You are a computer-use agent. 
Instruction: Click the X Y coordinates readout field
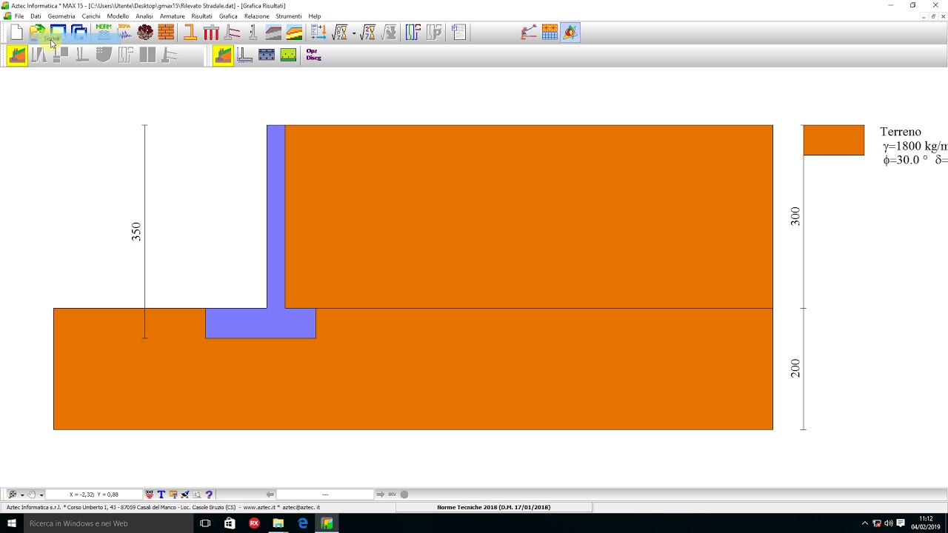(x=94, y=495)
